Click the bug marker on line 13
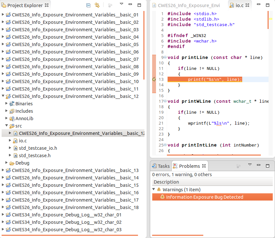The image size is (275, 238). point(154,80)
